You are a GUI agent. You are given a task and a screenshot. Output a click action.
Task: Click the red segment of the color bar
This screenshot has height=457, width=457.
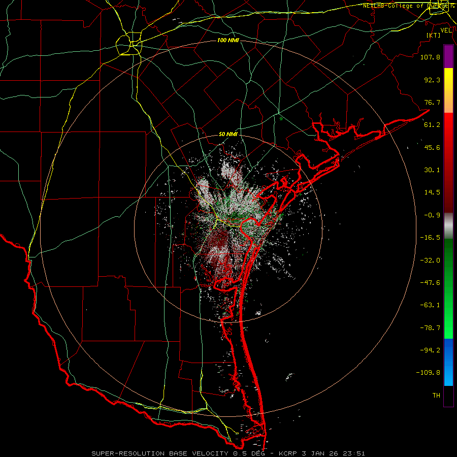pyautogui.click(x=448, y=162)
